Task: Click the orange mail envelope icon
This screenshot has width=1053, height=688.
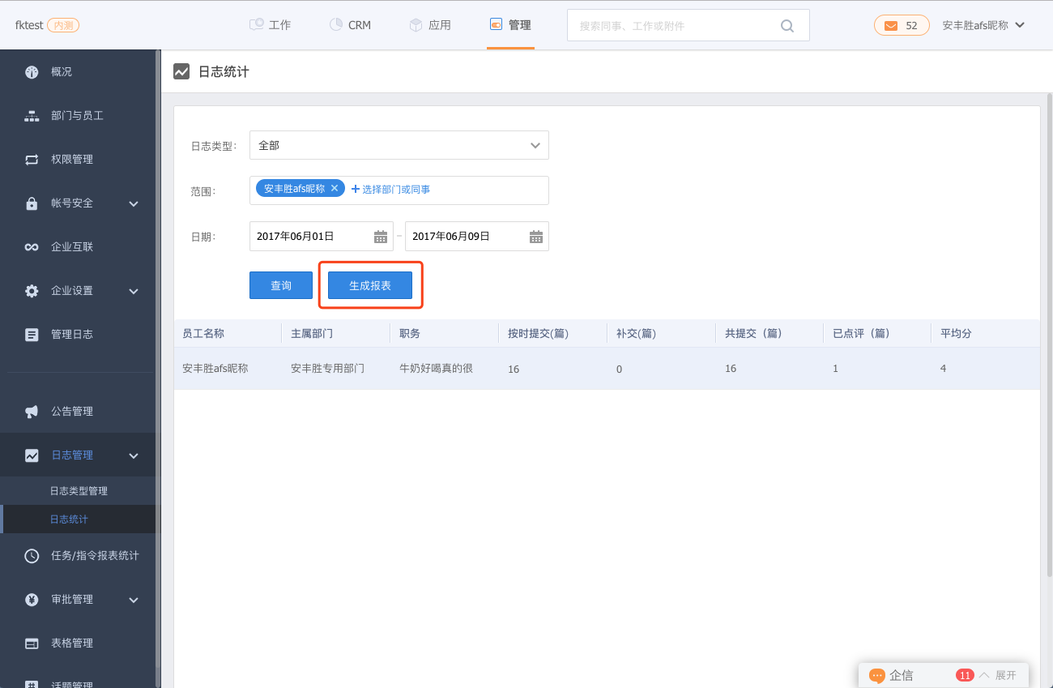Action: click(x=891, y=26)
